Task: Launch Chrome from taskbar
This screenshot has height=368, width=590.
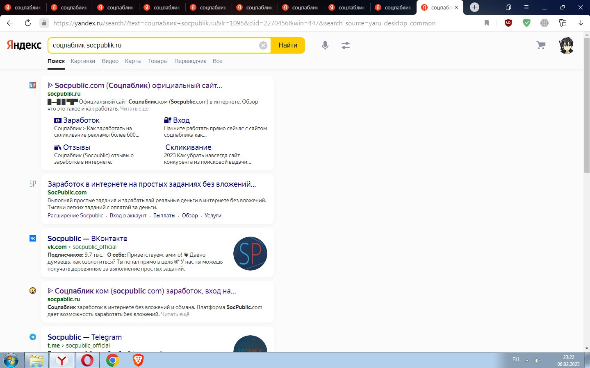Action: (x=113, y=360)
